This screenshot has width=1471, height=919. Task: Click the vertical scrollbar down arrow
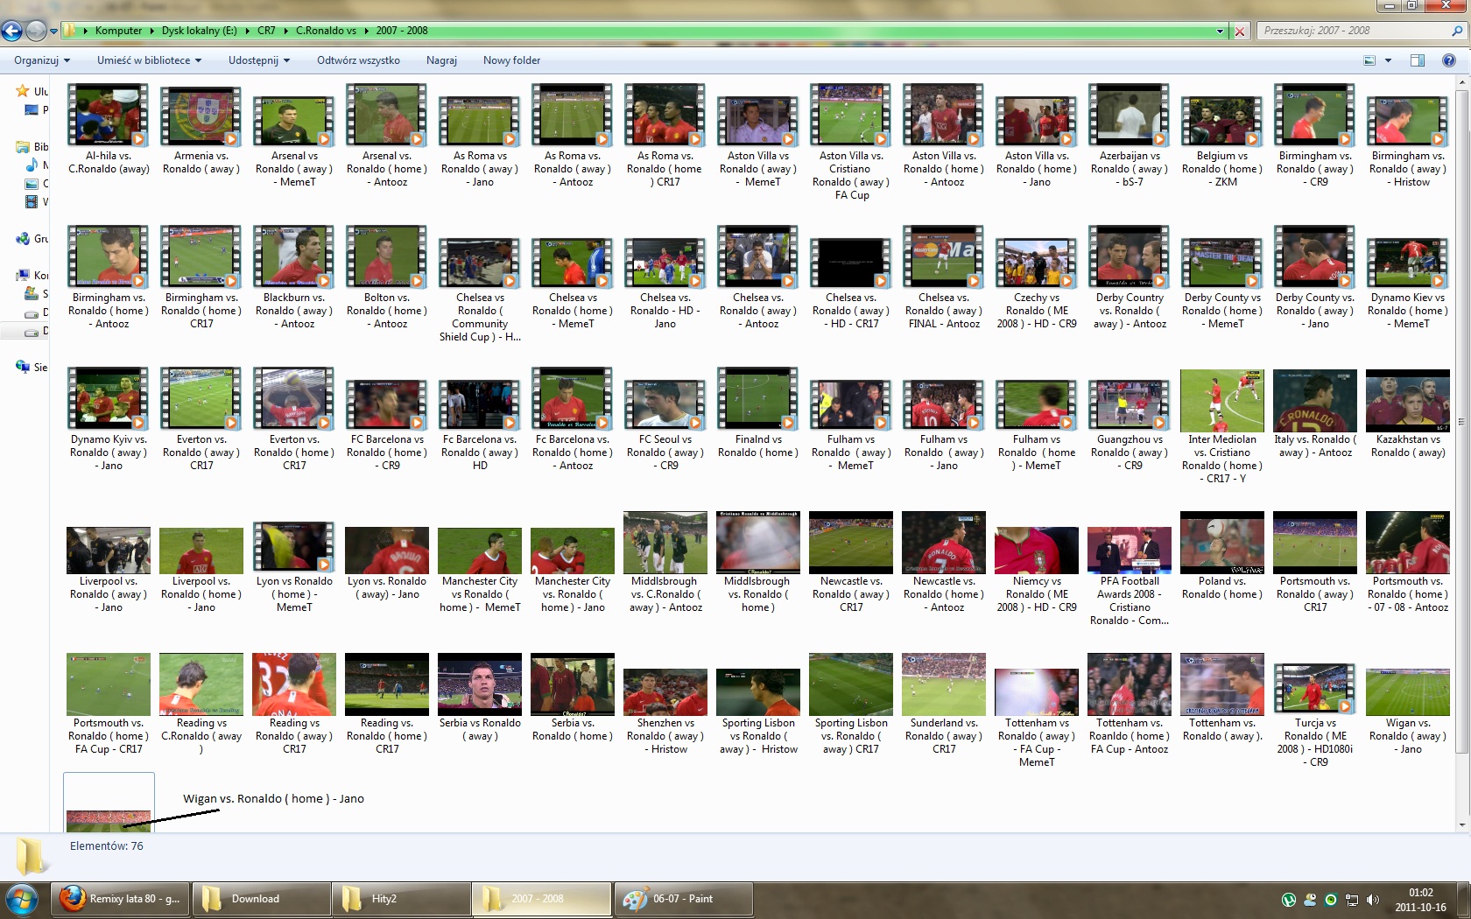1461,824
